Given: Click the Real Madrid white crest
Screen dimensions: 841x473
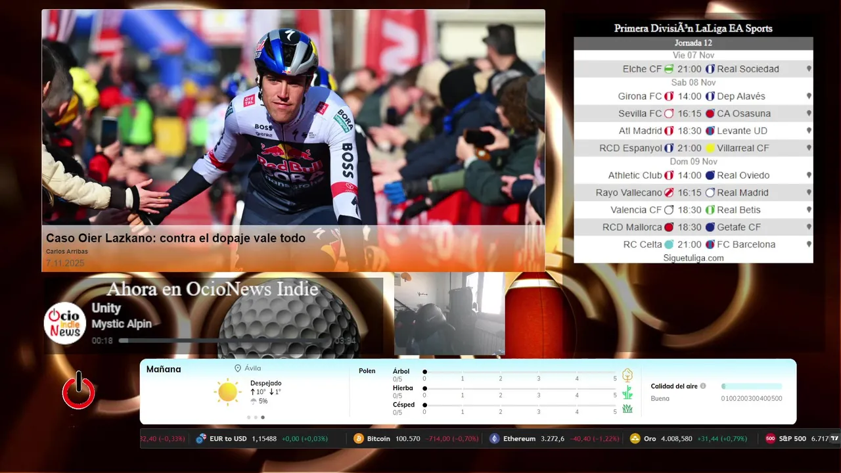Looking at the screenshot, I should tap(710, 192).
